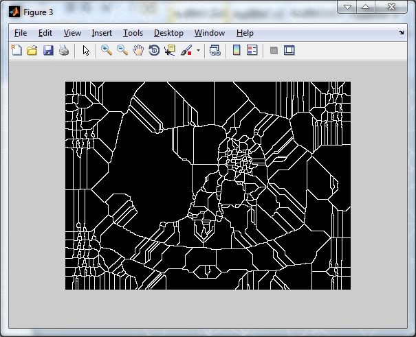Select the Pan hand tool
Viewport: 416px width, 337px height.
pyautogui.click(x=138, y=50)
